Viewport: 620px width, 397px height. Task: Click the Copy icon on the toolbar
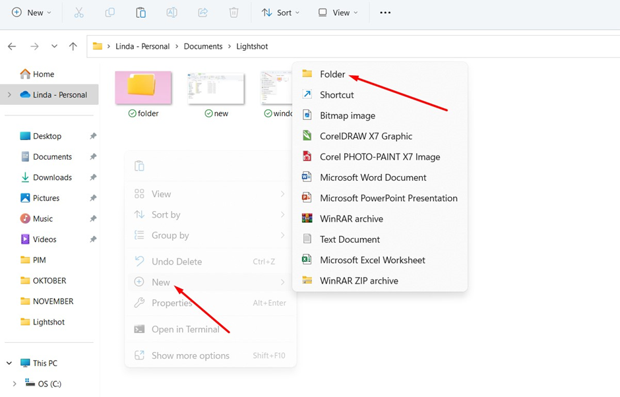click(109, 13)
